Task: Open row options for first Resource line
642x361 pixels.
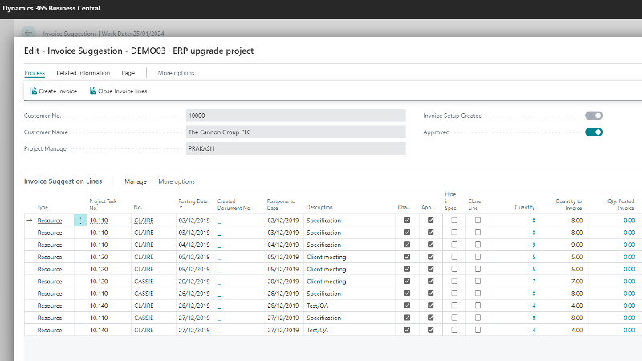Action: click(80, 221)
